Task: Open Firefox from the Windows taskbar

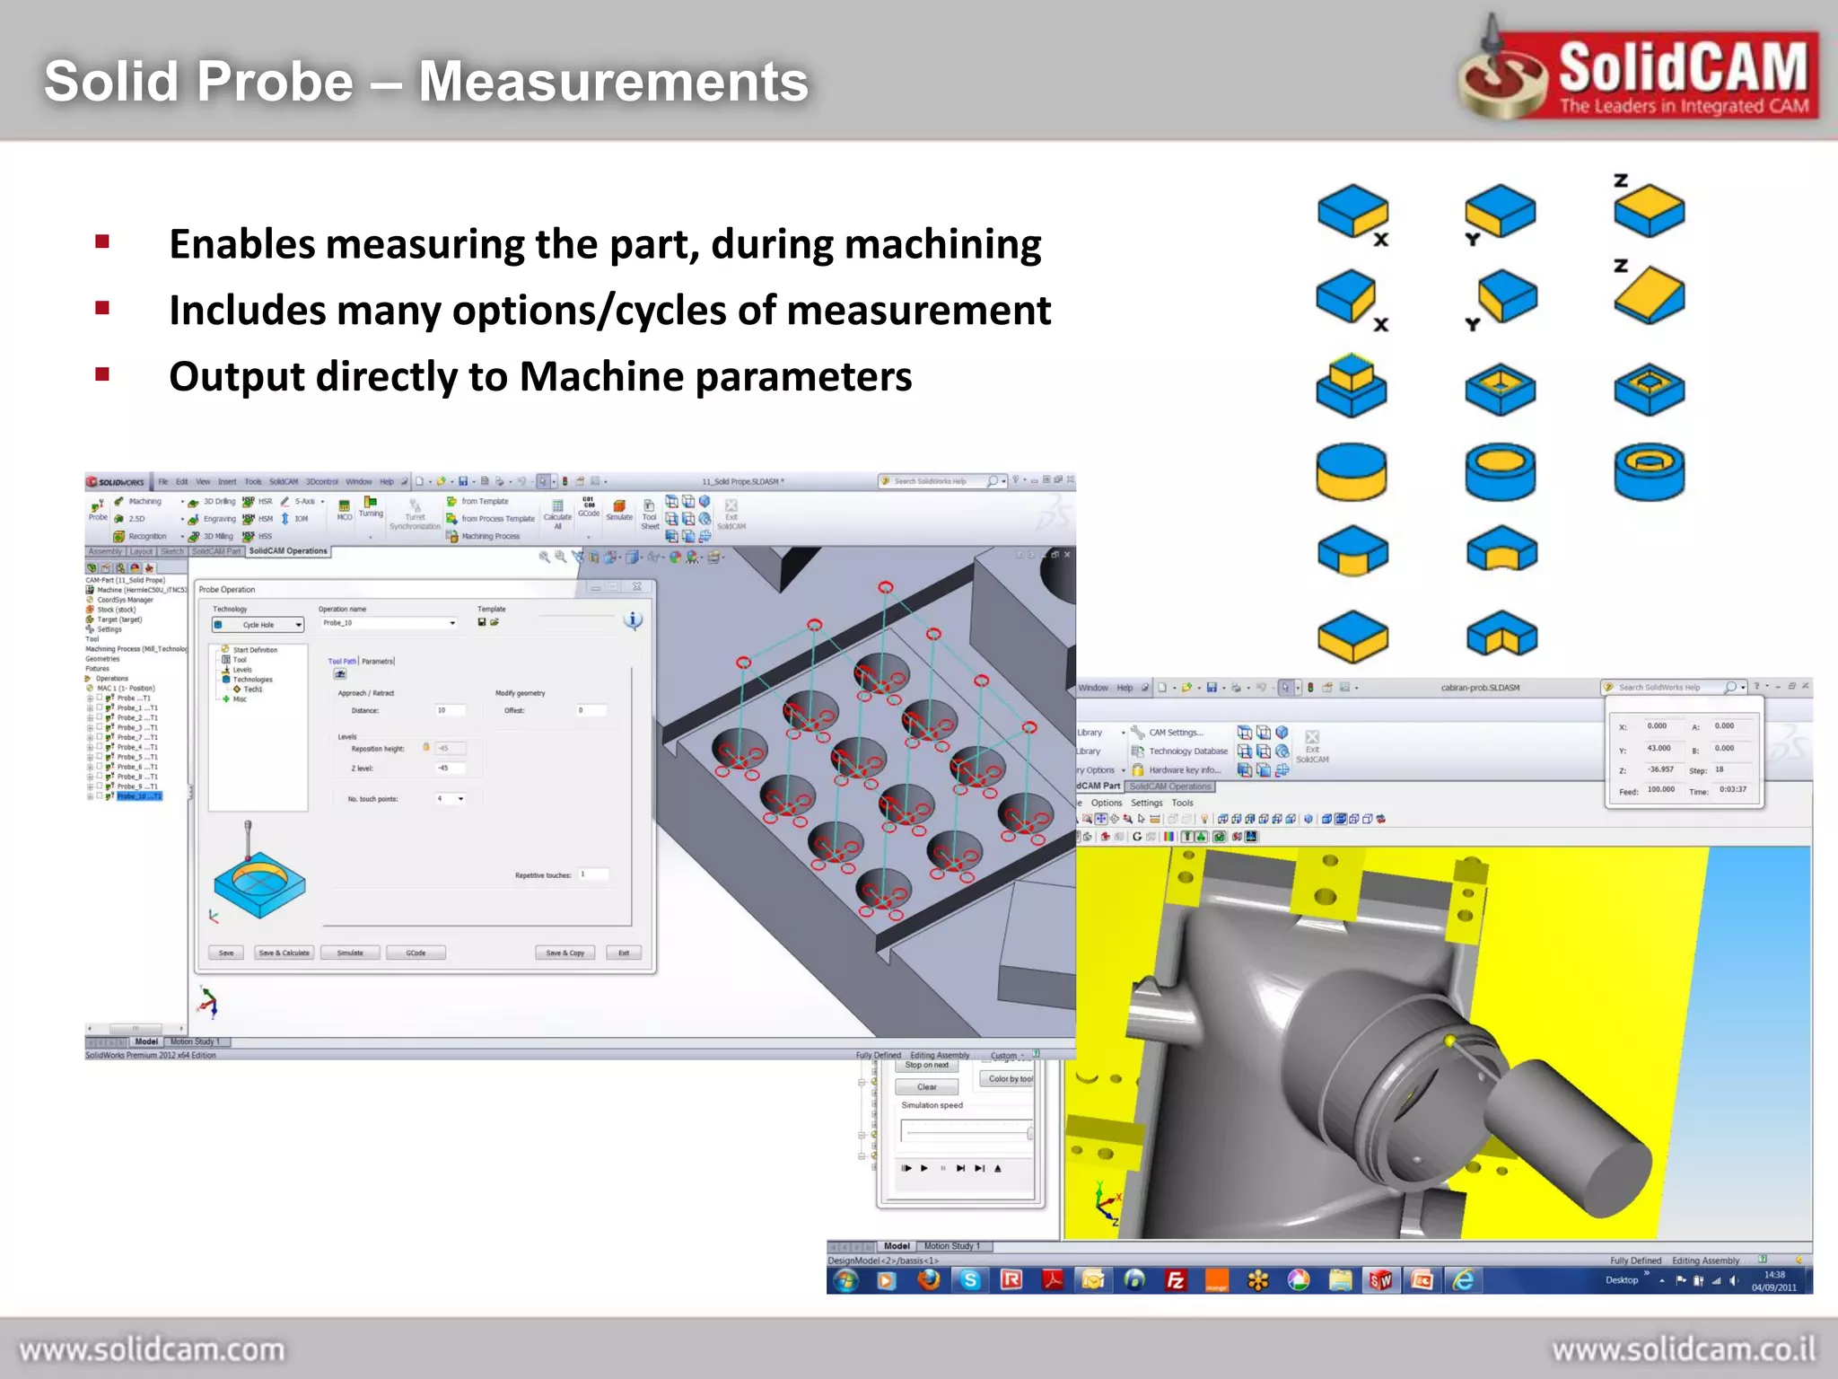Action: (929, 1280)
